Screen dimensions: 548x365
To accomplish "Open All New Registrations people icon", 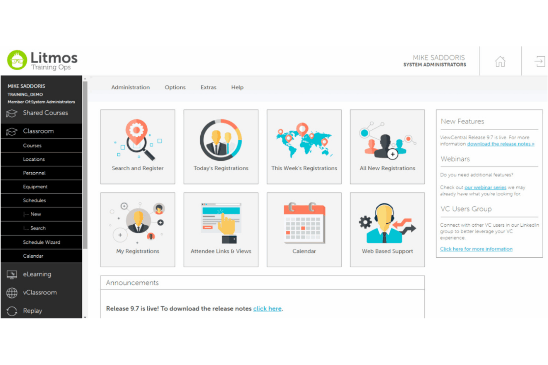I will click(x=387, y=141).
